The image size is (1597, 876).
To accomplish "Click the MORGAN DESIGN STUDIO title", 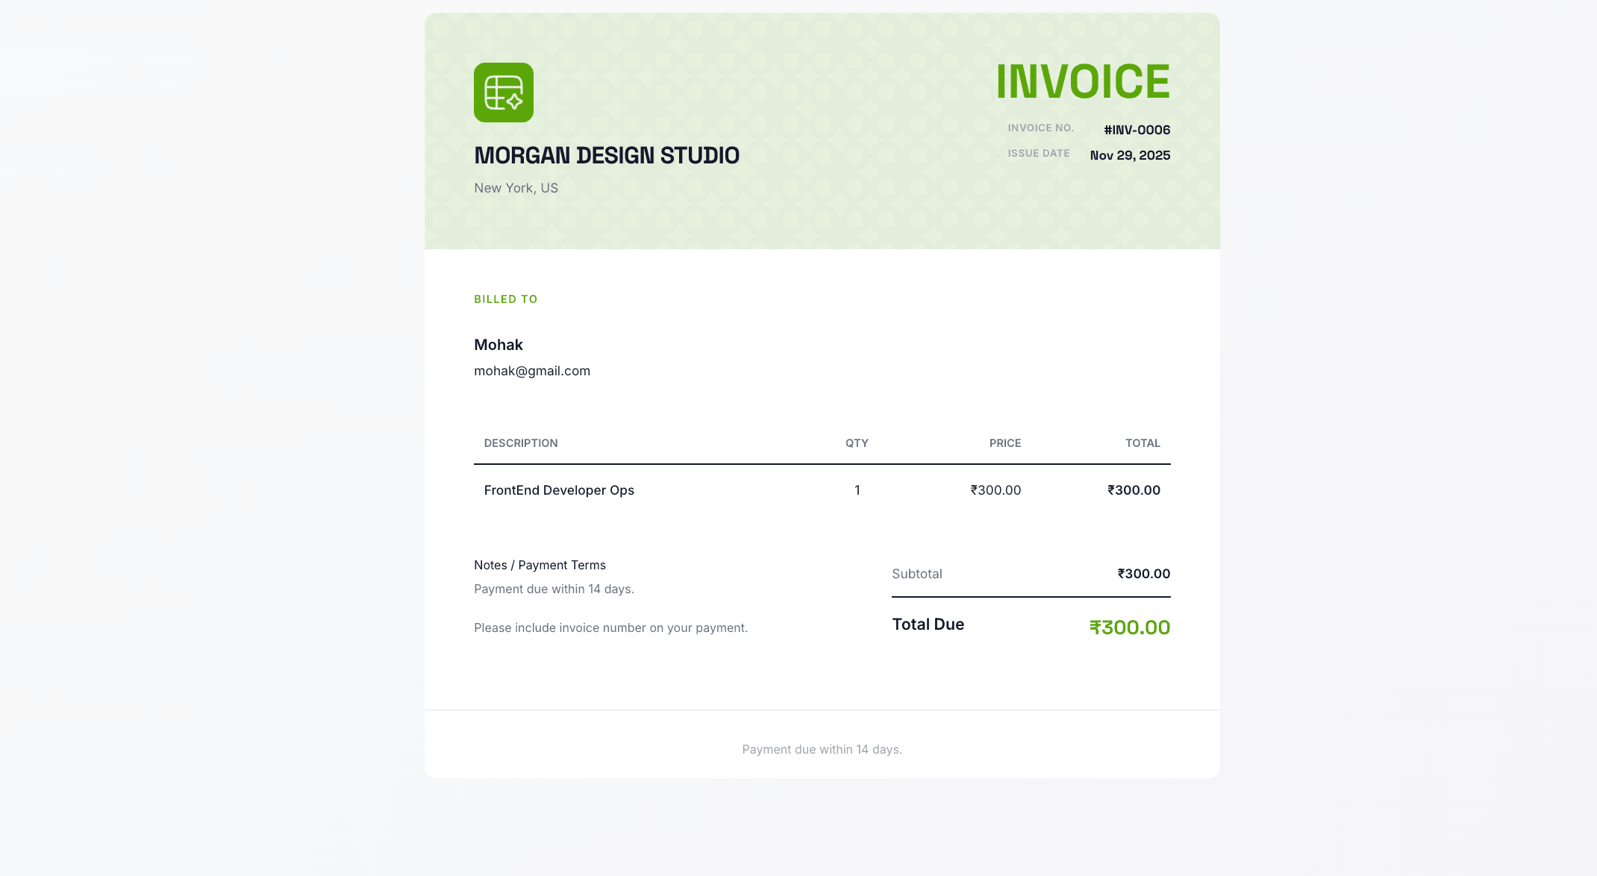I will (606, 155).
